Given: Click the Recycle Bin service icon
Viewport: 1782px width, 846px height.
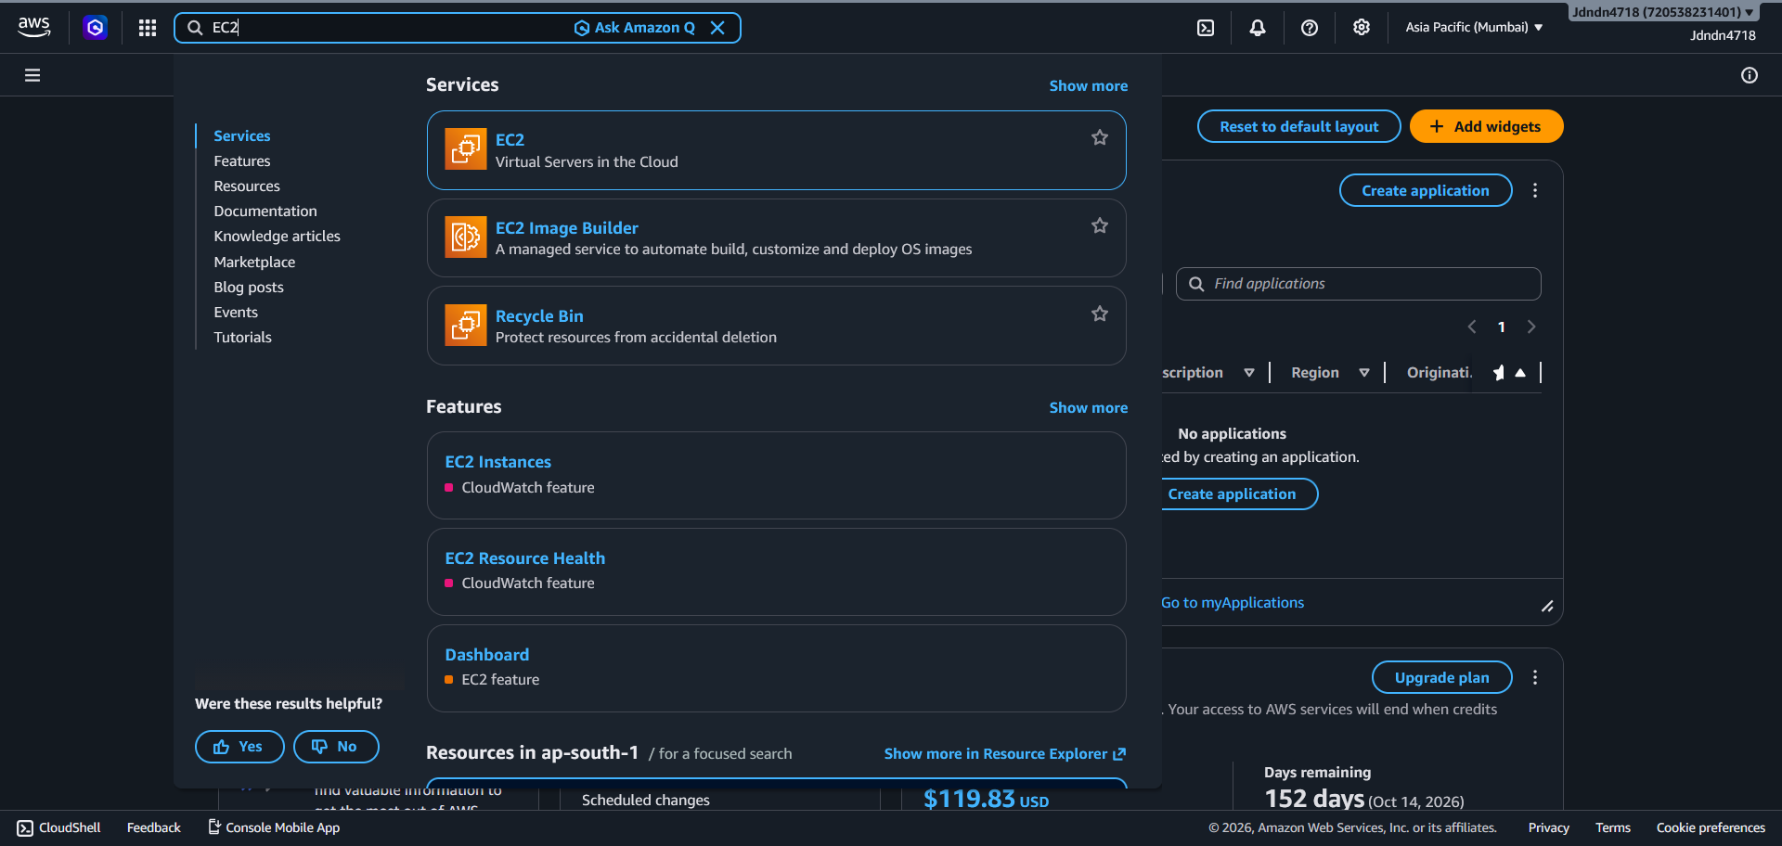Looking at the screenshot, I should pos(466,326).
